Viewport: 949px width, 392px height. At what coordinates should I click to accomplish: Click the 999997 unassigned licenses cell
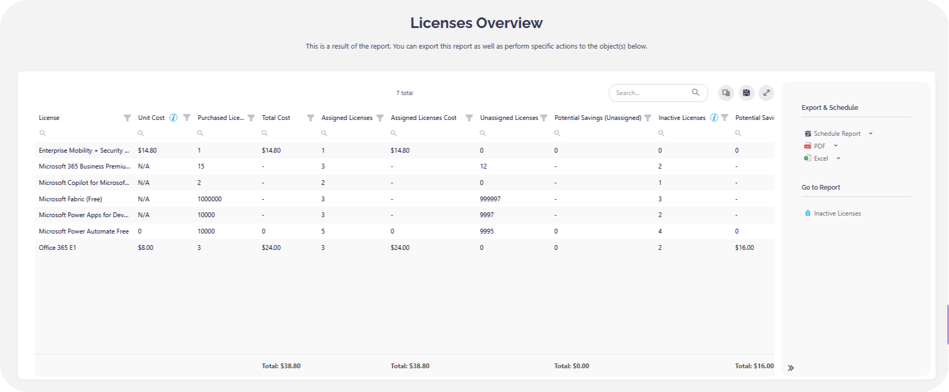point(490,199)
